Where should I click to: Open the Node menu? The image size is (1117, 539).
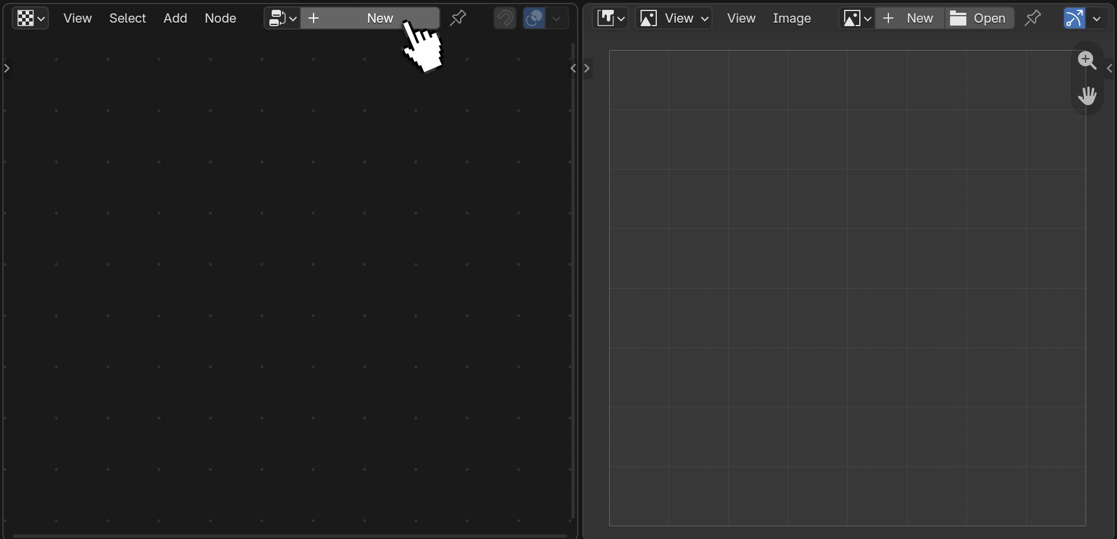click(220, 19)
